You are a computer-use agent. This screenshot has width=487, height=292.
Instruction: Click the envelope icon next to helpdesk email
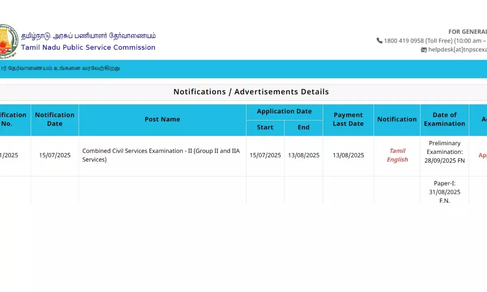point(424,50)
